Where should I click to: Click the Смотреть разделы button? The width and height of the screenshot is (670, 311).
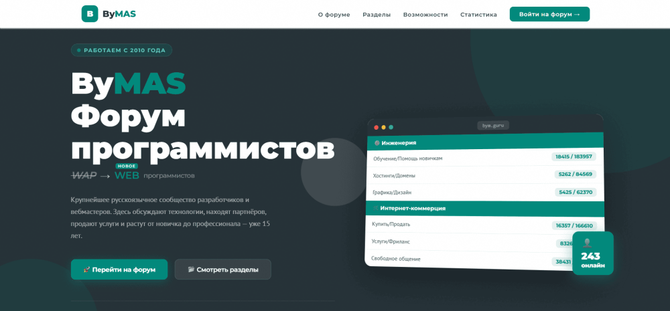pos(223,270)
